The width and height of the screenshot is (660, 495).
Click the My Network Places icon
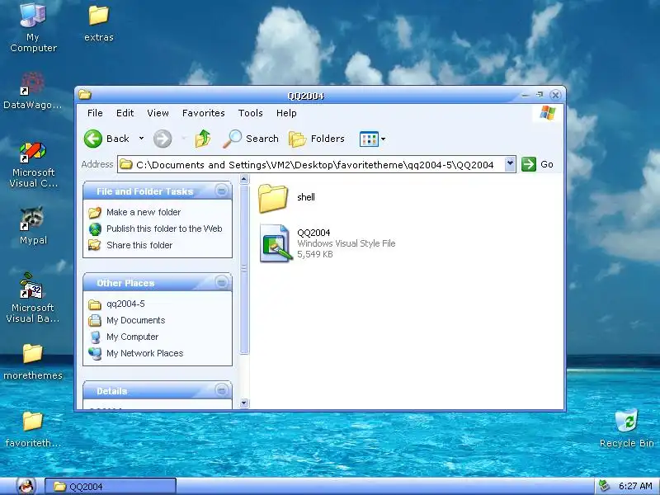click(x=95, y=353)
